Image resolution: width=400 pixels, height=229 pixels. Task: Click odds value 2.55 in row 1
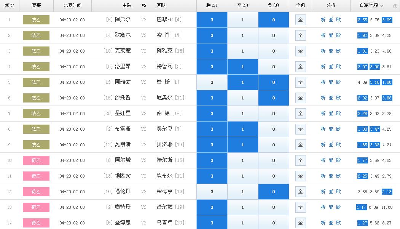click(x=362, y=20)
